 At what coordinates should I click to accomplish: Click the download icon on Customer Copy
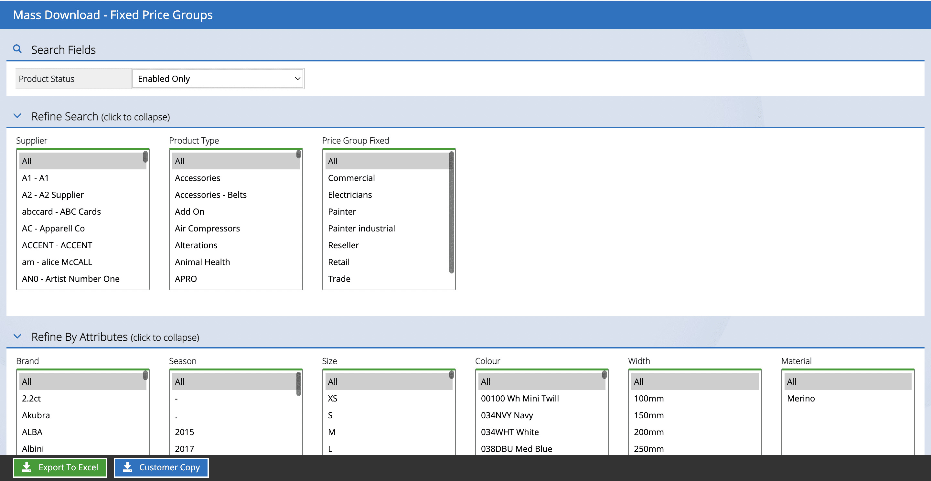(127, 467)
